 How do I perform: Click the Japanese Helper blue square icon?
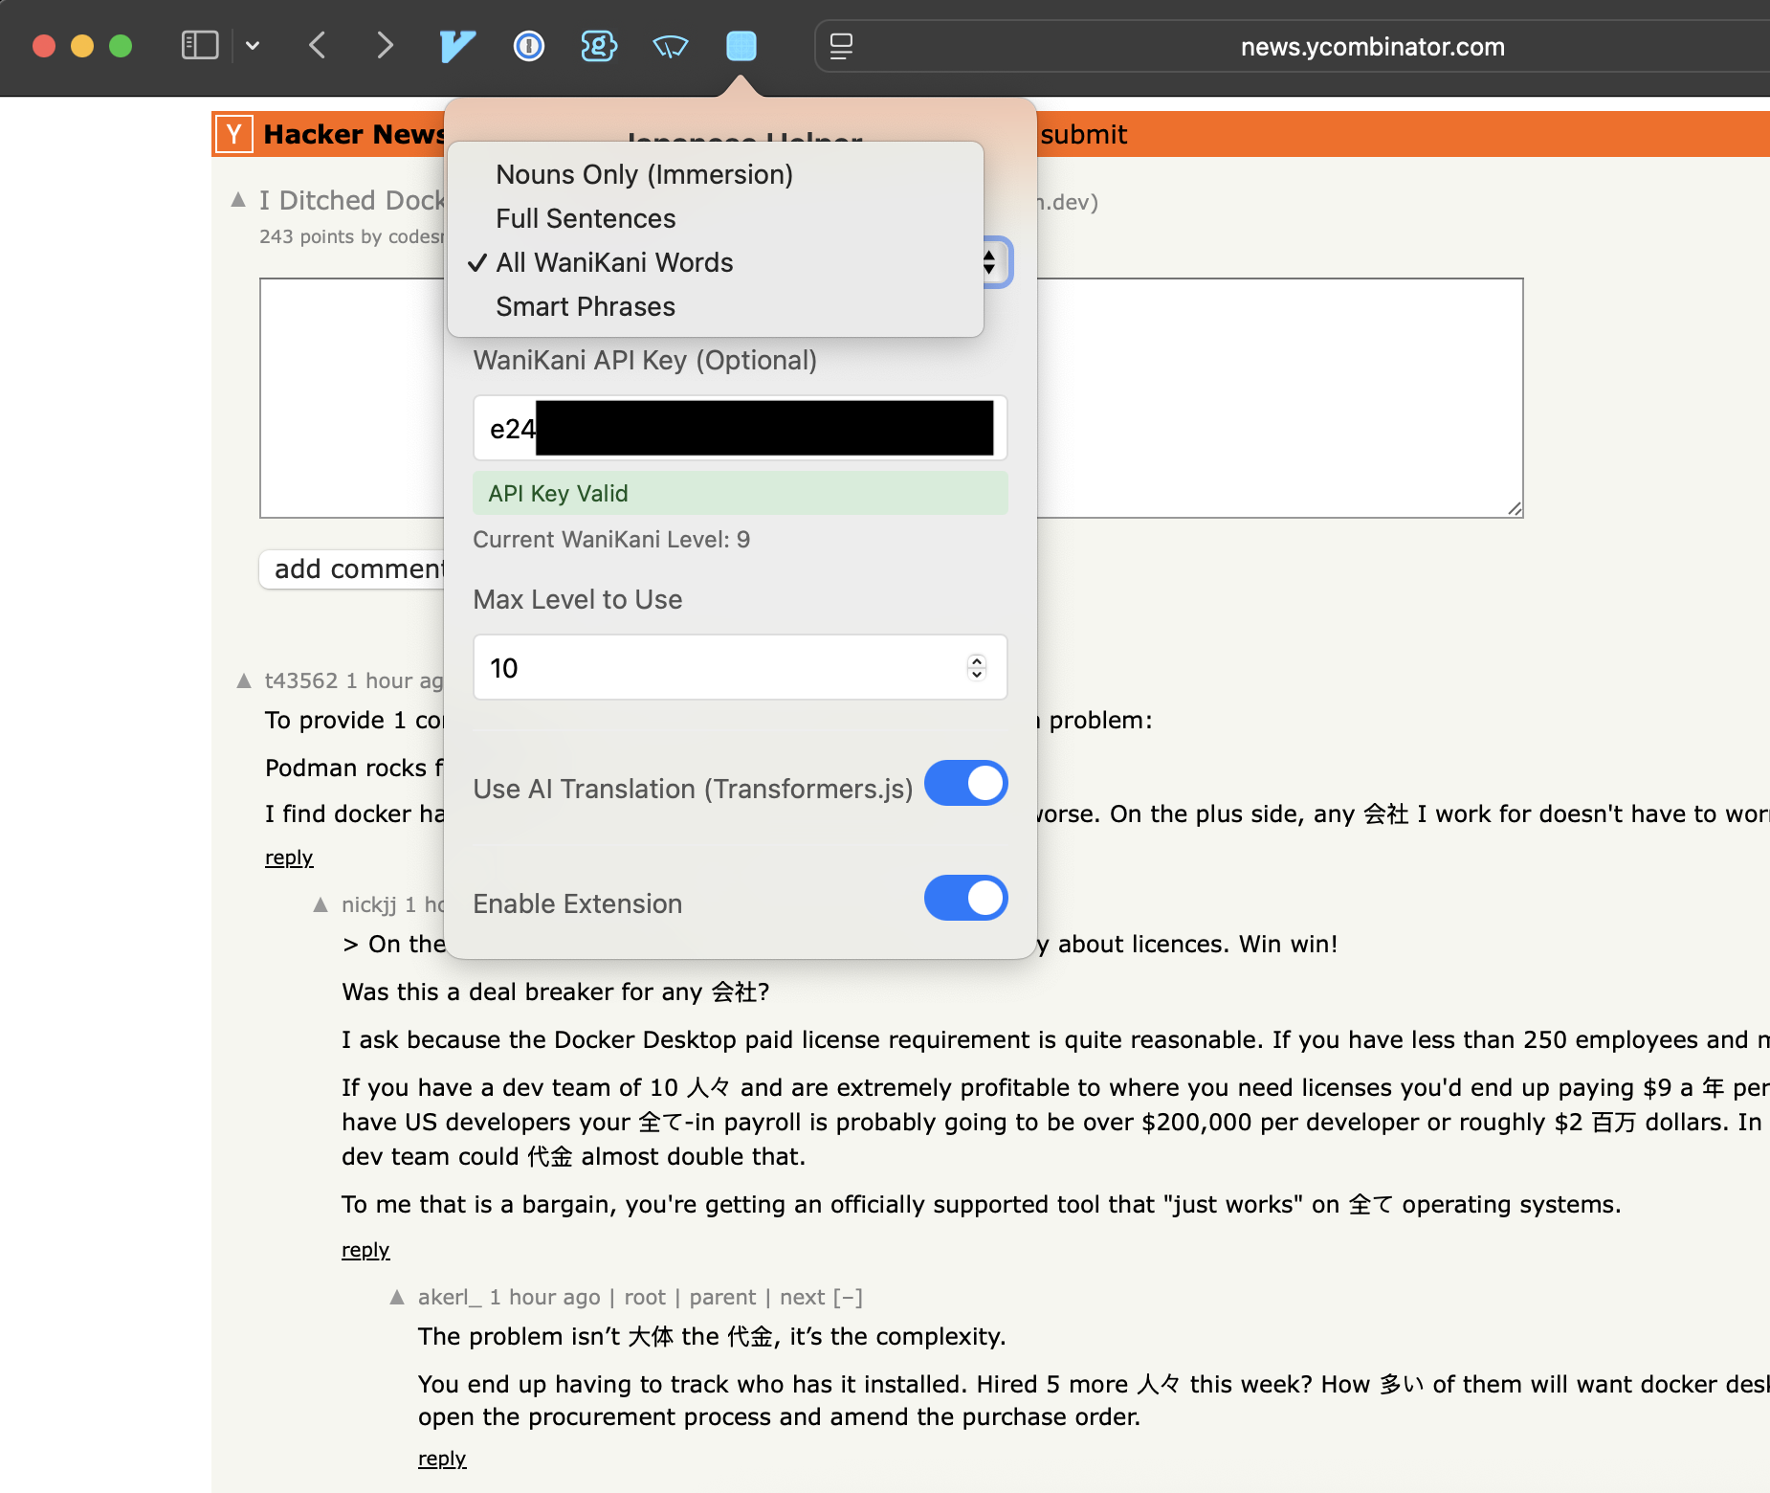coord(741,46)
